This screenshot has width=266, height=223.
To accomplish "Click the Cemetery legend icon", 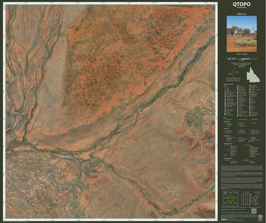I will point(238,103).
